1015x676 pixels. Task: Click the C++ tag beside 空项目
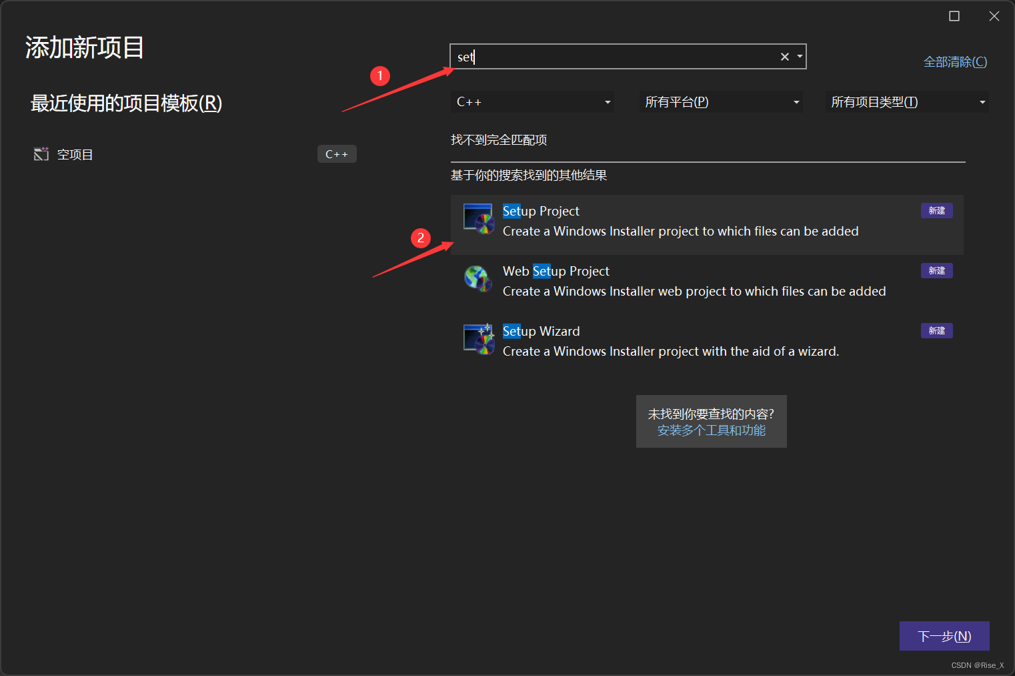coord(337,153)
